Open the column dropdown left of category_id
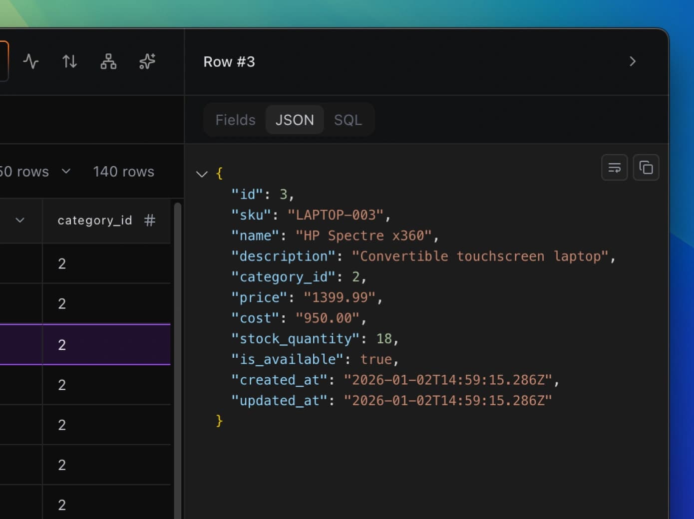694x519 pixels. click(20, 220)
